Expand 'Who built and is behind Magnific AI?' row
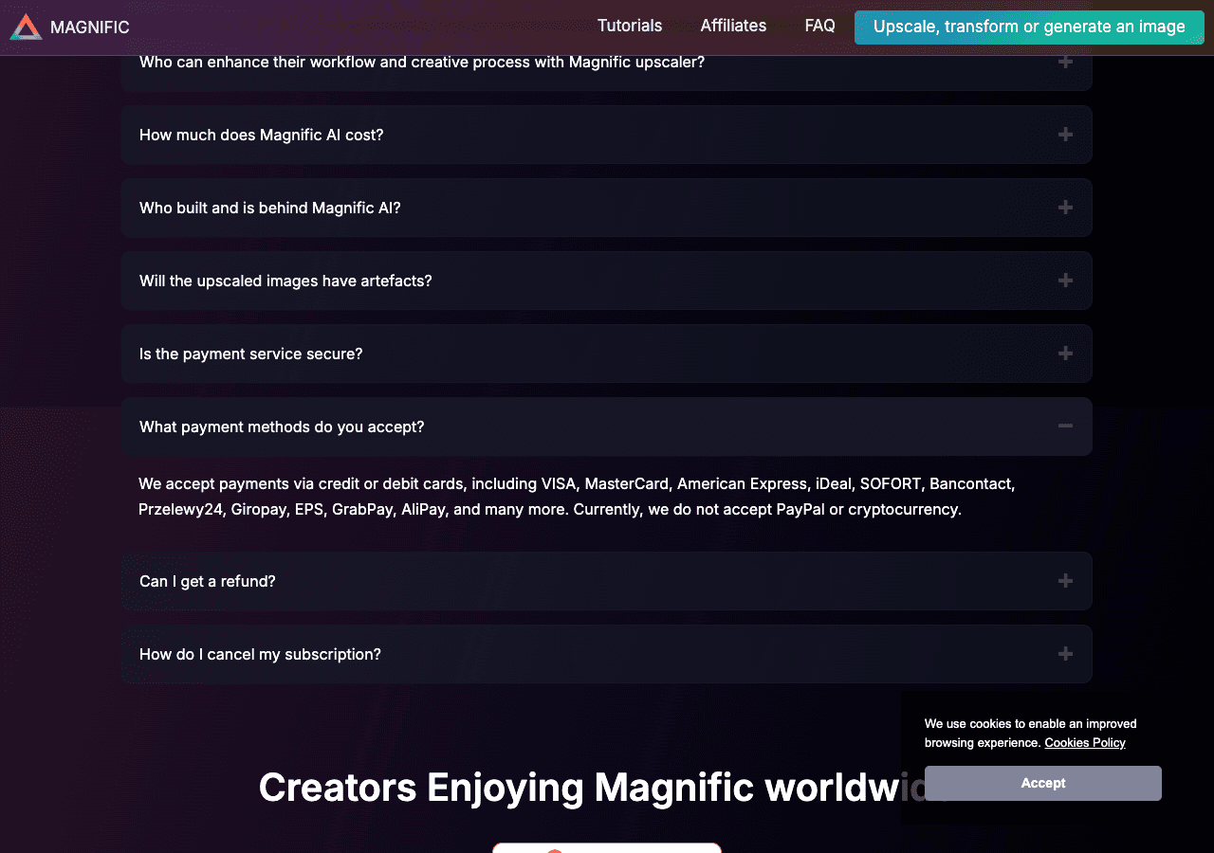This screenshot has height=853, width=1214. pos(607,208)
